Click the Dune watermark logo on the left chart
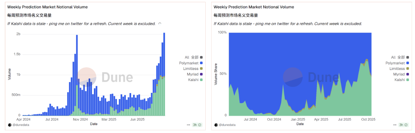The width and height of the screenshot is (415, 133). point(87,77)
